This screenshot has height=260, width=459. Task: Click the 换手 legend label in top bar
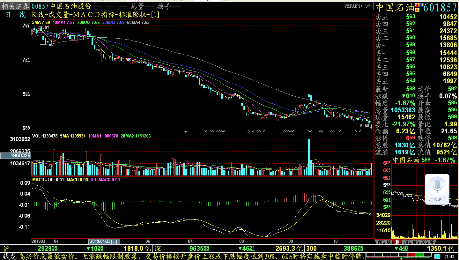click(165, 6)
